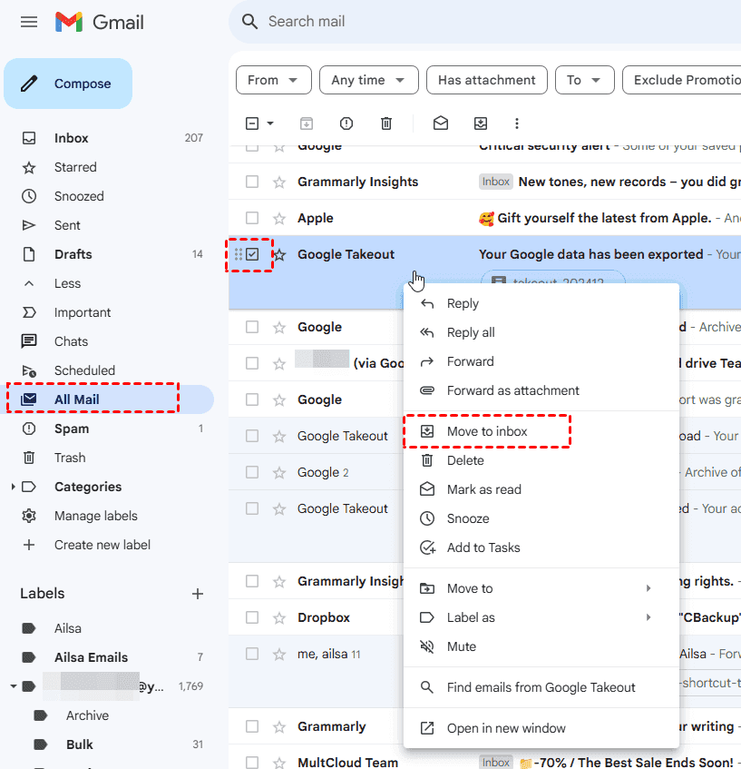
Task: Choose Reply all in the context menu
Action: (541, 332)
